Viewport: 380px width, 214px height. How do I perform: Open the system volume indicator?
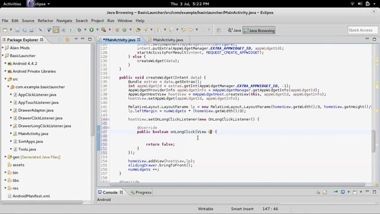360,4
